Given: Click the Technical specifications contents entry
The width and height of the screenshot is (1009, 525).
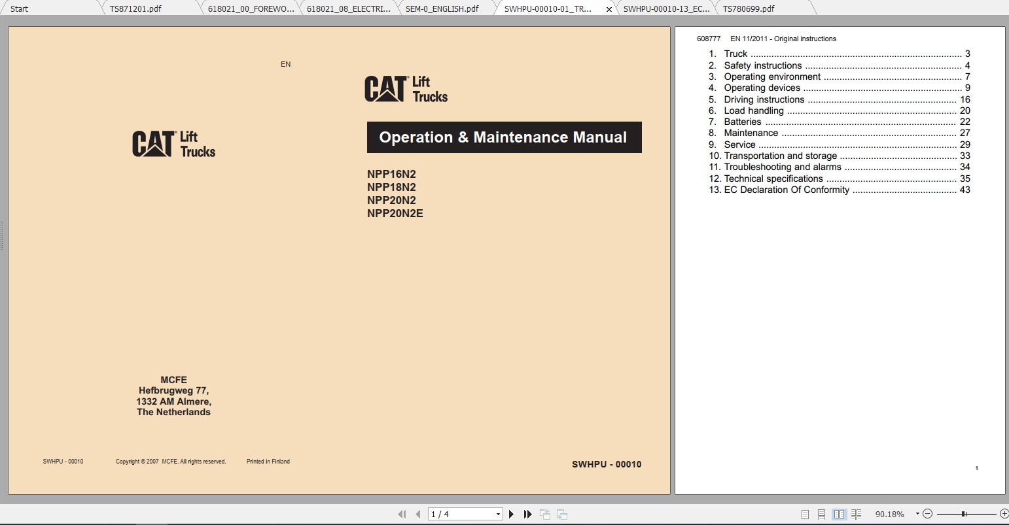Looking at the screenshot, I should [772, 178].
